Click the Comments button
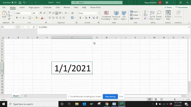This screenshot has height=107, width=191. (182, 7)
